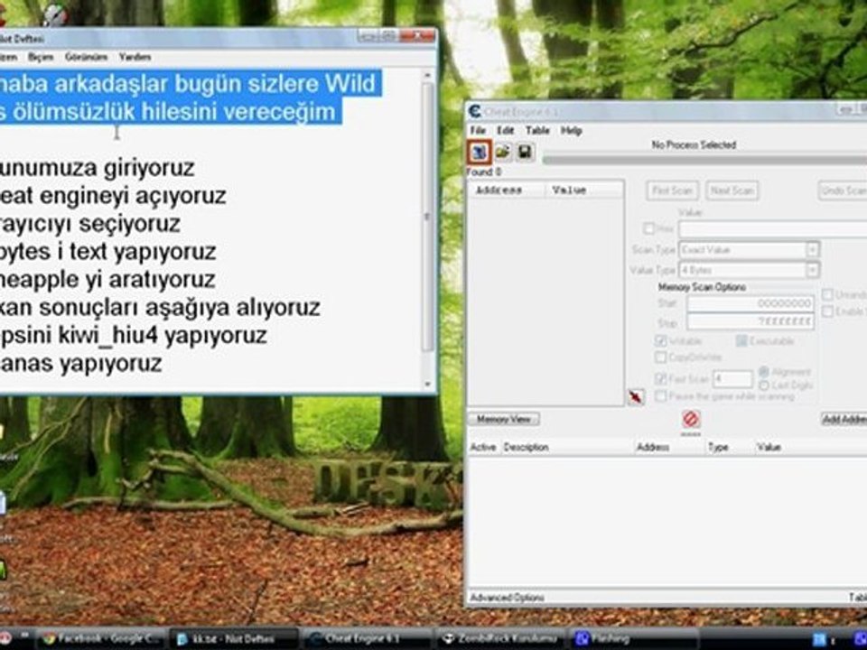The height and width of the screenshot is (650, 867).
Task: Toggle the CopyOnWrite checkbox
Action: pyautogui.click(x=660, y=357)
